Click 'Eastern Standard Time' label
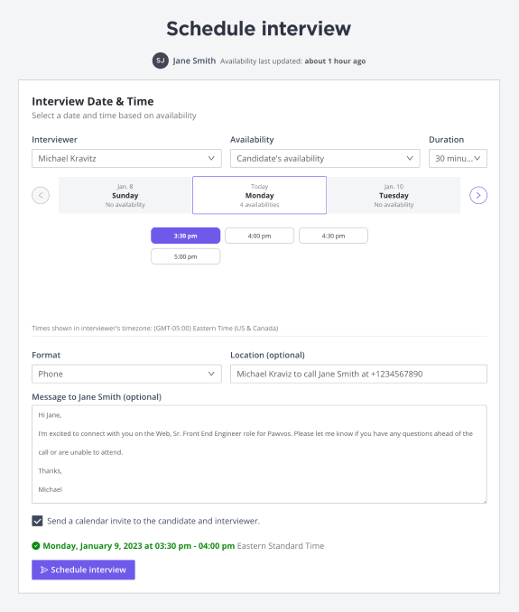This screenshot has width=519, height=612. coord(281,545)
